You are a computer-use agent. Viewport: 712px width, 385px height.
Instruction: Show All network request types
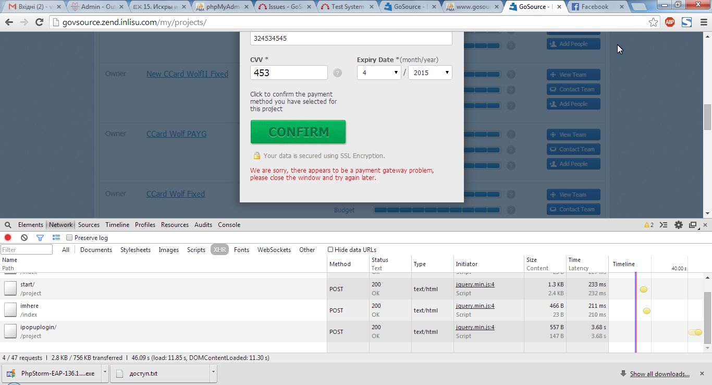66,250
